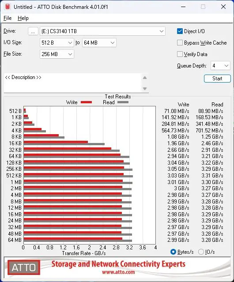
Task: Click the ATTO app icon in title bar
Action: (8, 7)
